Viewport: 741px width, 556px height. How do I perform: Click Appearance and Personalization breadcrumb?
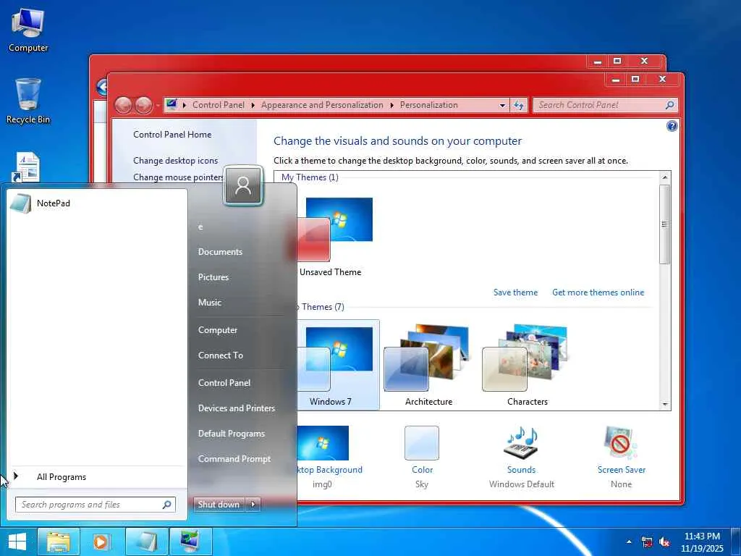tap(322, 105)
